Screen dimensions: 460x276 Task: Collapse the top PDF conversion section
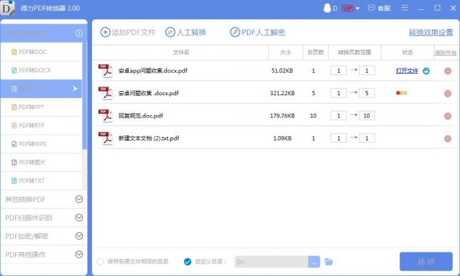pos(79,33)
